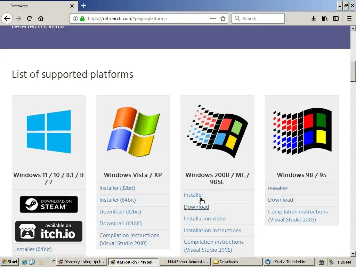Image resolution: width=356 pixels, height=267 pixels.
Task: Click the Windows Vista / XP heading
Action: pyautogui.click(x=133, y=175)
